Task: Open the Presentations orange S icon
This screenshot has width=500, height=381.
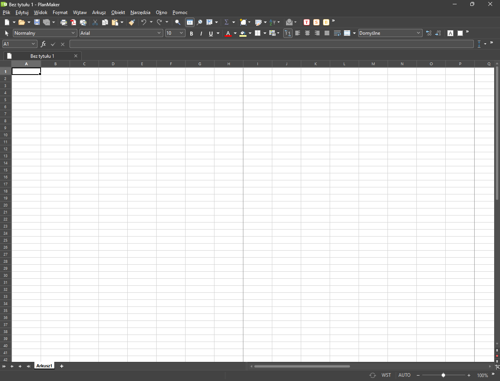Action: (x=316, y=22)
